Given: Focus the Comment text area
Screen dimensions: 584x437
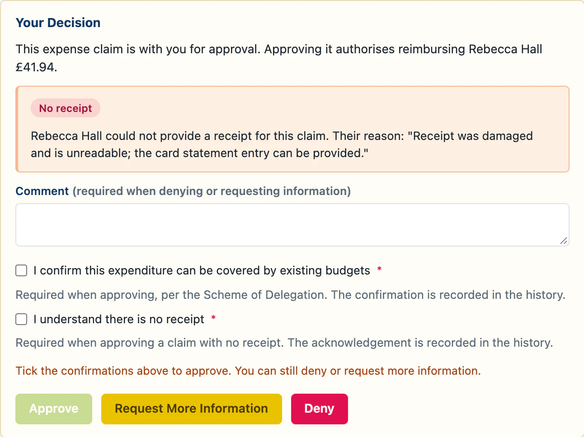Looking at the screenshot, I should point(292,225).
